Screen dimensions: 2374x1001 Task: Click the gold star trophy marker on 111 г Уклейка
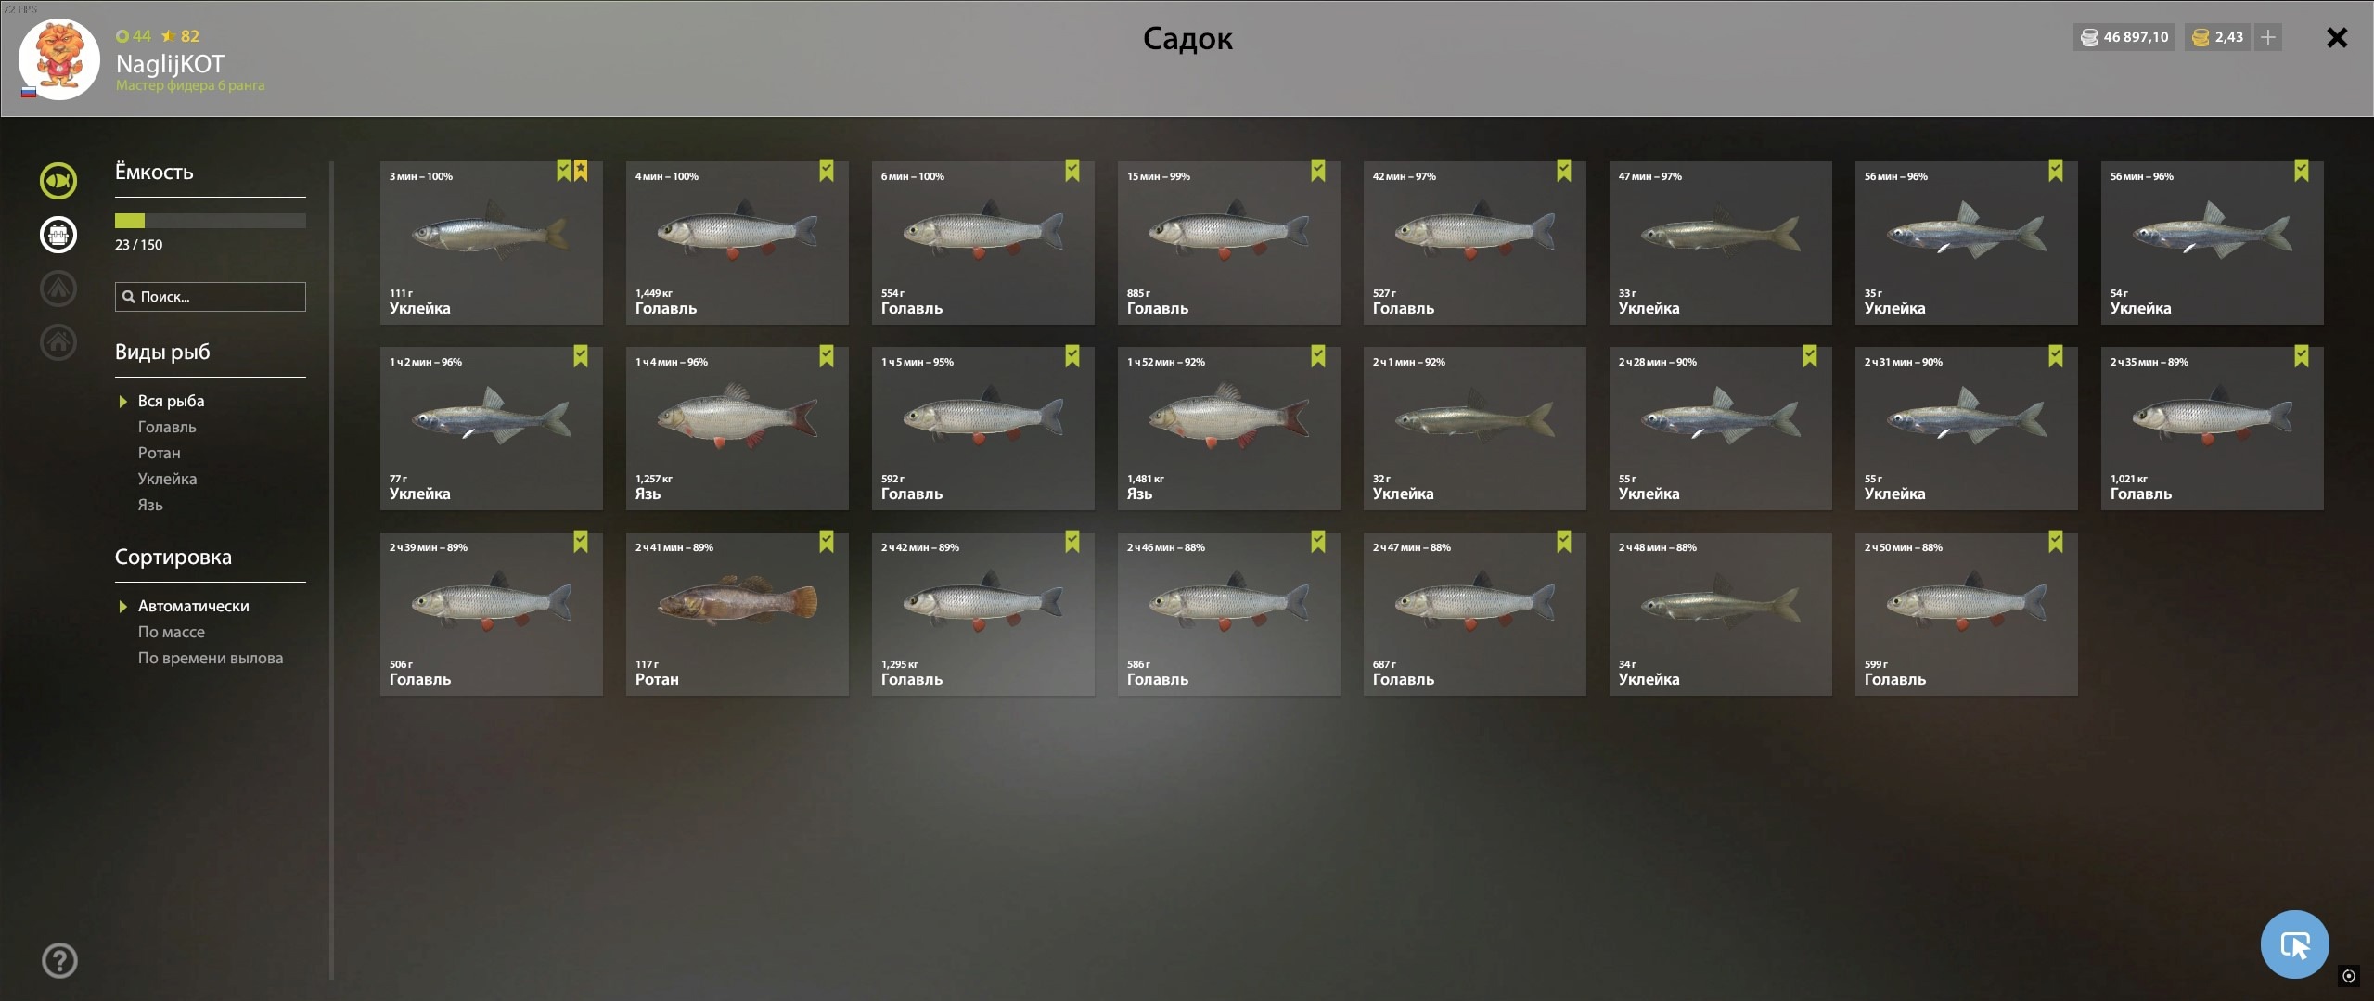point(581,170)
